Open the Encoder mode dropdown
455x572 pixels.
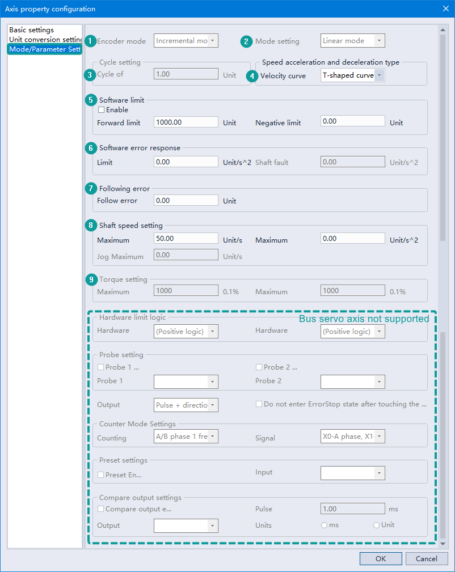(212, 41)
